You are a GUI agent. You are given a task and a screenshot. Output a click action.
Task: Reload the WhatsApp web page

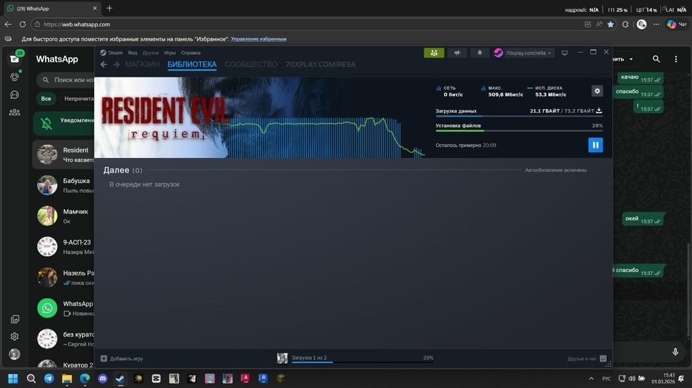coord(23,24)
